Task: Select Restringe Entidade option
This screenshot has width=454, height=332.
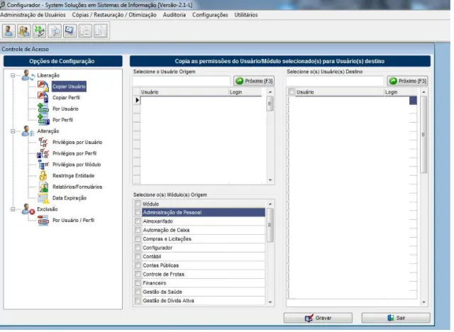Action: [73, 176]
